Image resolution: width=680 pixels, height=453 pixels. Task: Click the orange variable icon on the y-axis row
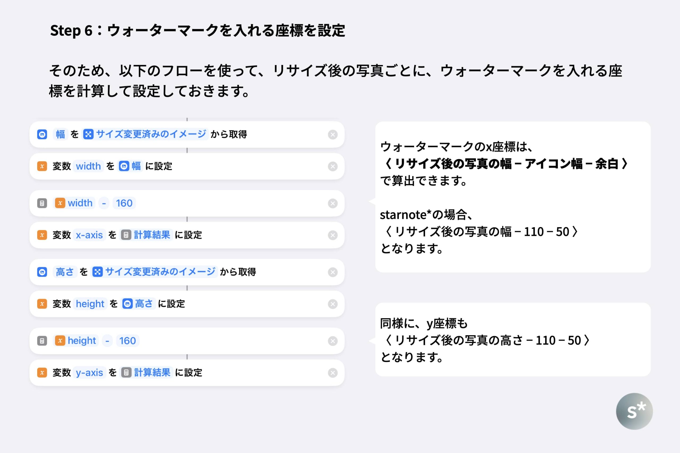(42, 373)
